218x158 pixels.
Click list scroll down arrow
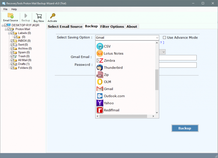tap(157, 113)
